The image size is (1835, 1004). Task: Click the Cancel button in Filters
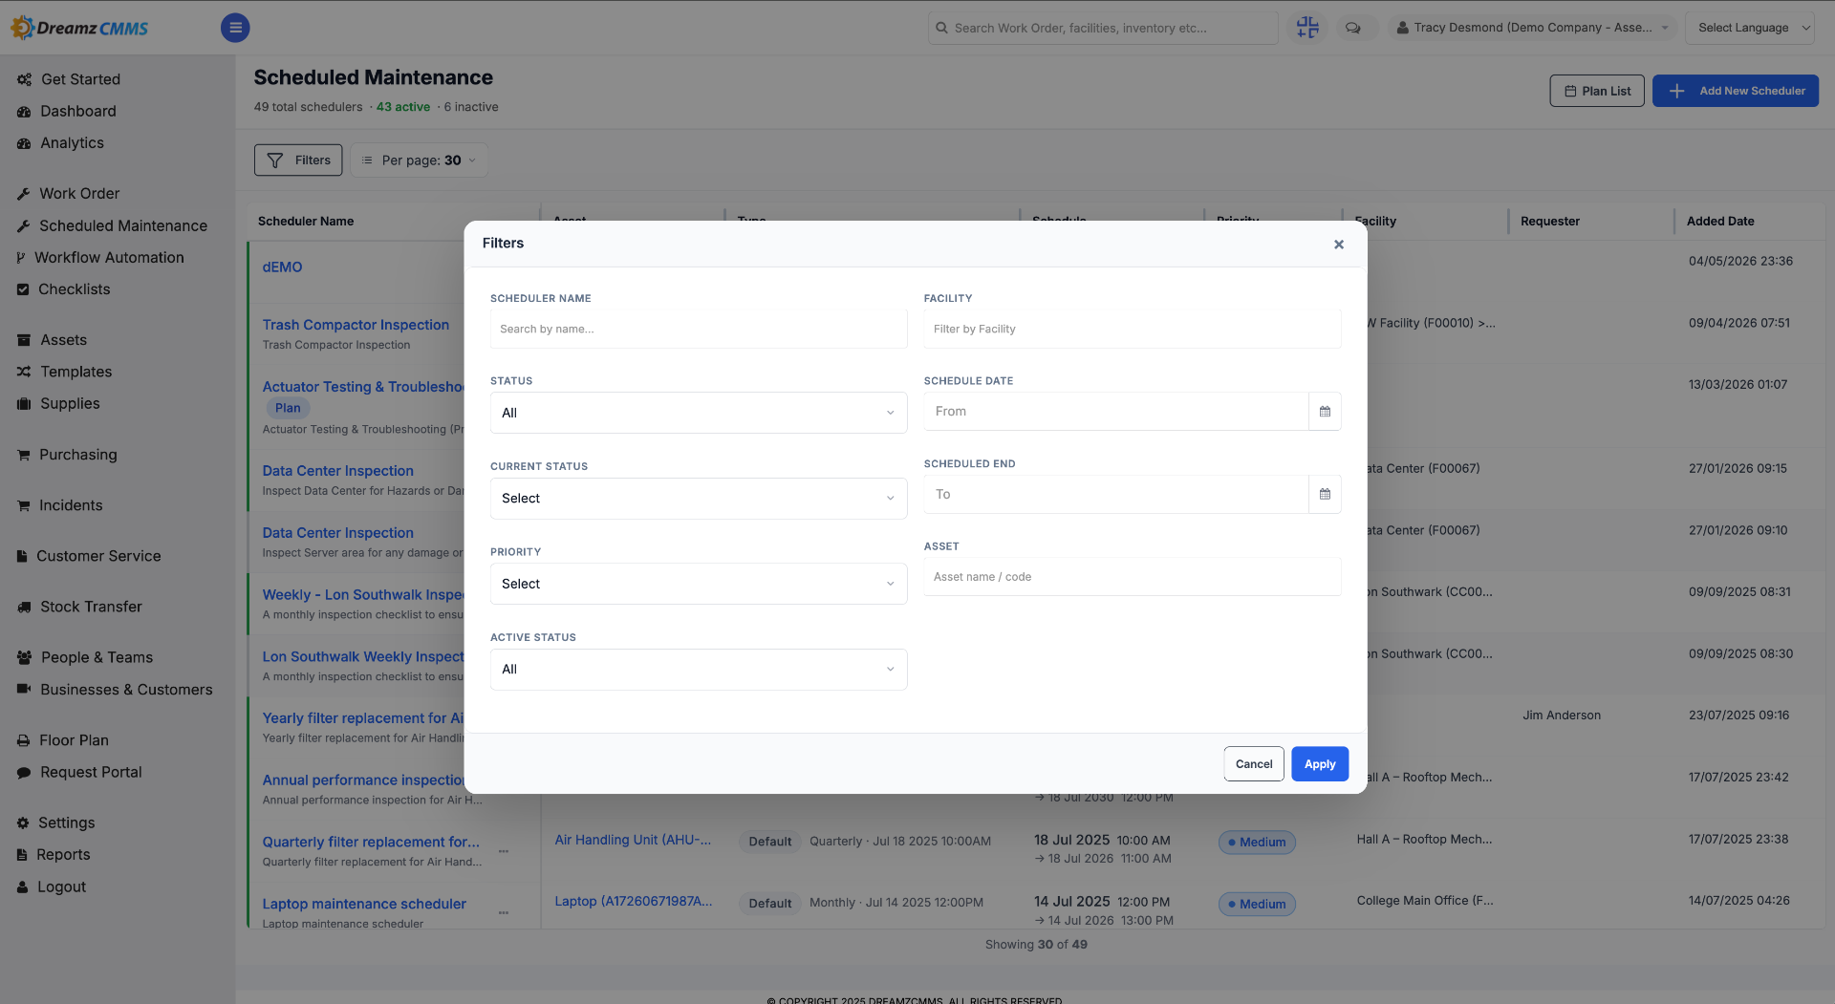click(x=1254, y=764)
